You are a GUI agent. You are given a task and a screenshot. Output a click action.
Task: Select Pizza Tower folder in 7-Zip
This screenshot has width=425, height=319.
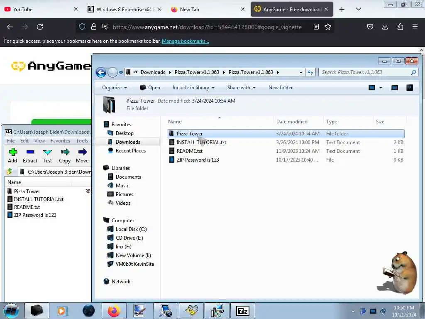coord(27,191)
